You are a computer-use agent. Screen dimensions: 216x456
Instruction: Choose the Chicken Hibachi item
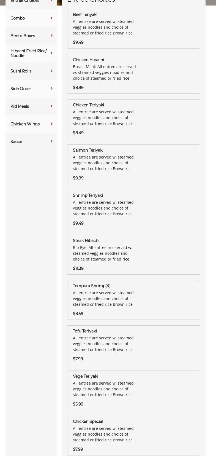pyautogui.click(x=88, y=60)
